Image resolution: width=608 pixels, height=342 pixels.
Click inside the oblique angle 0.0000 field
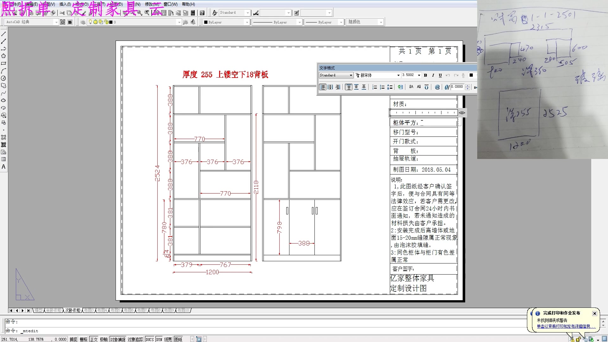457,86
